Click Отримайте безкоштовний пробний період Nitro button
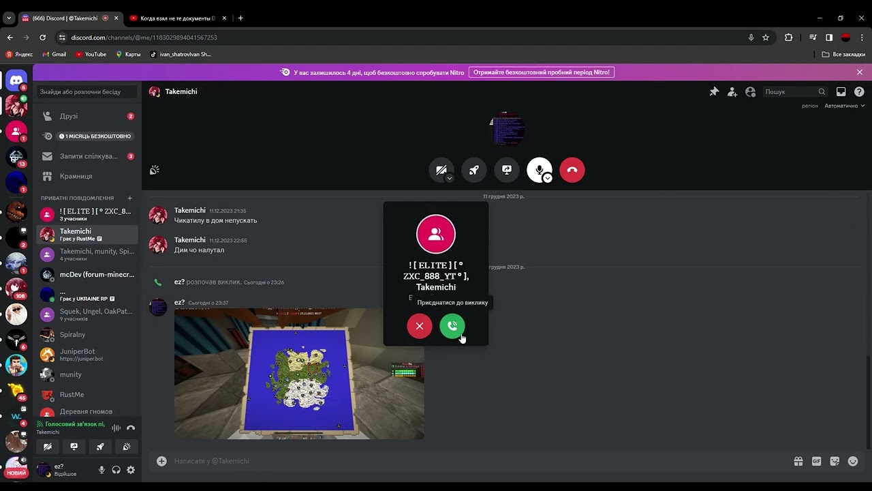Screen dimensions: 872x491 pos(542,72)
